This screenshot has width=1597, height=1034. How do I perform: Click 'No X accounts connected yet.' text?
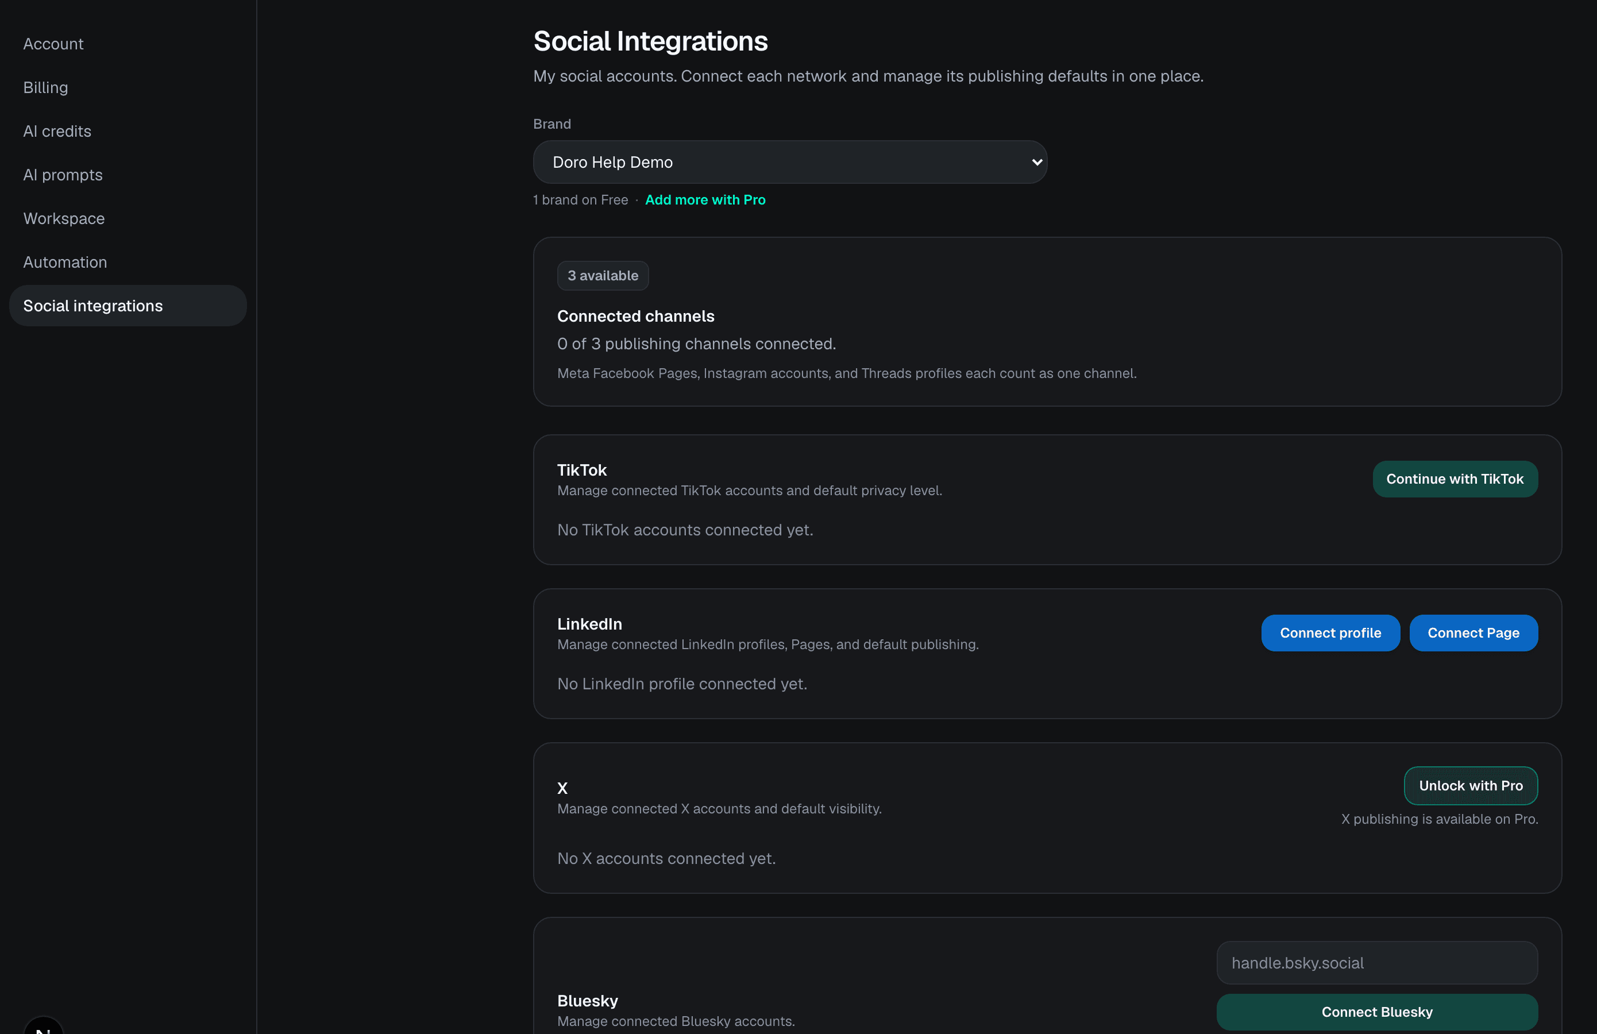pyautogui.click(x=666, y=858)
